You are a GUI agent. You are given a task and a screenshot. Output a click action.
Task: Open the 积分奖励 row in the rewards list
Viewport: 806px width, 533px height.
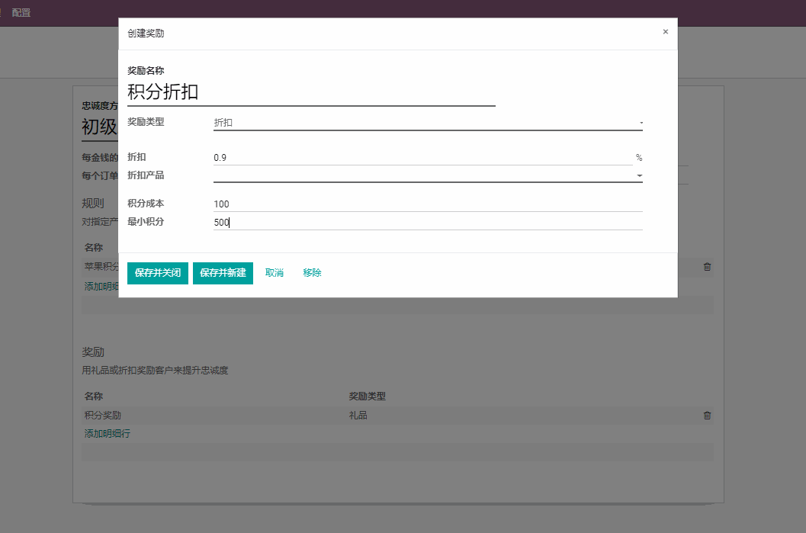(103, 416)
